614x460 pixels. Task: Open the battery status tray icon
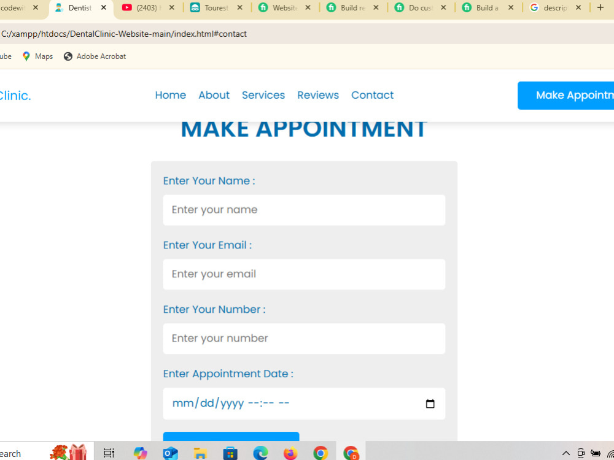pos(596,453)
